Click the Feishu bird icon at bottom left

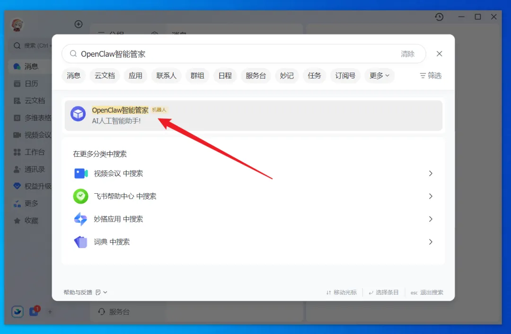pyautogui.click(x=18, y=311)
